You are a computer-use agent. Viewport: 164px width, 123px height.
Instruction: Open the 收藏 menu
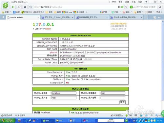coord(127,2)
